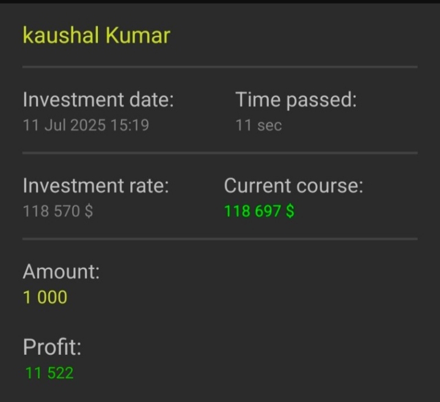440x402 pixels.
Task: Click the gray dollar sign after 118 570
Action: (x=89, y=212)
